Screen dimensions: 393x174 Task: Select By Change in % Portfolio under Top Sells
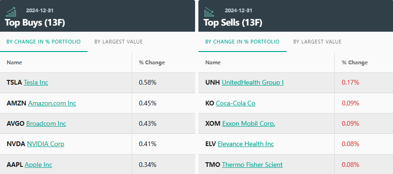(242, 42)
